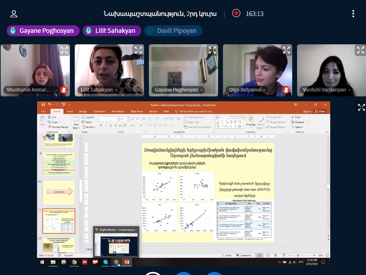The height and width of the screenshot is (275, 366).
Task: Click the slide editing area vertical scrollbar
Action: 328,186
